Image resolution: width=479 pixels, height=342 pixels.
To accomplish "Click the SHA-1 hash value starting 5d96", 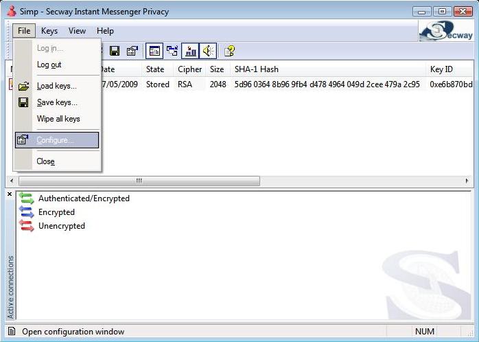I will coord(327,84).
